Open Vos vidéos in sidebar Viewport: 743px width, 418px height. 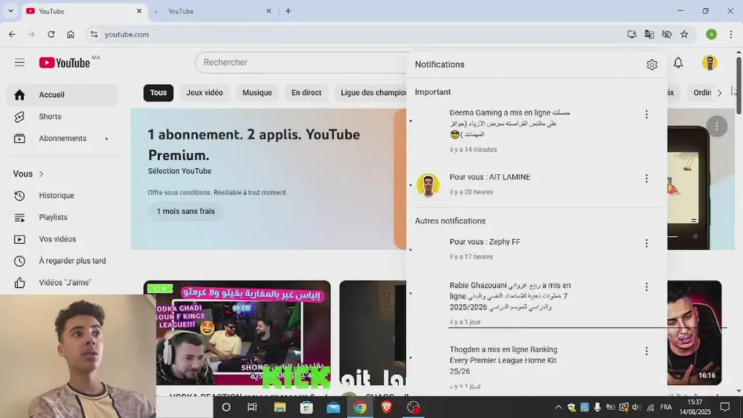62,239
